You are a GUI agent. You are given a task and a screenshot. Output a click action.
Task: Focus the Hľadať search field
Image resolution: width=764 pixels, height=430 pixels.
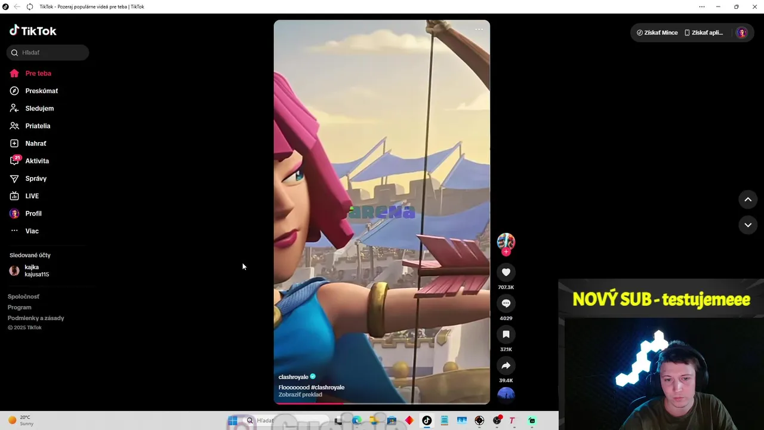pyautogui.click(x=48, y=53)
